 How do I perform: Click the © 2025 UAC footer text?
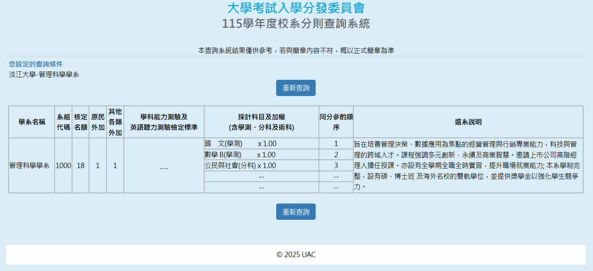tap(296, 254)
